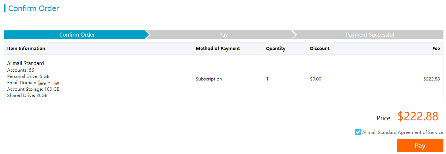The height and width of the screenshot is (154, 446).
Task: Click the $0.00 discount value
Action: click(315, 79)
